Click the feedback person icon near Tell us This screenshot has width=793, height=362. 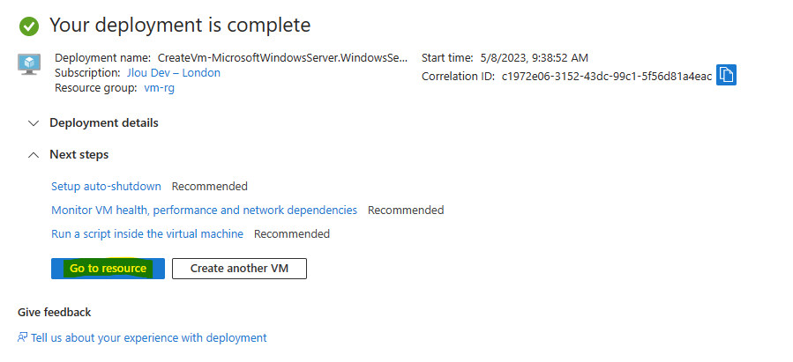click(22, 337)
